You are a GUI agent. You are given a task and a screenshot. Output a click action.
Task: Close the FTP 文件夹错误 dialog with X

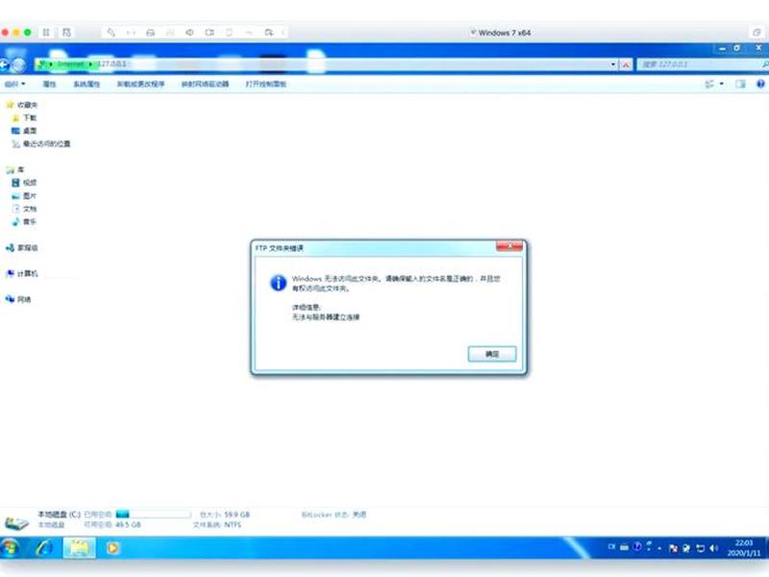click(509, 245)
